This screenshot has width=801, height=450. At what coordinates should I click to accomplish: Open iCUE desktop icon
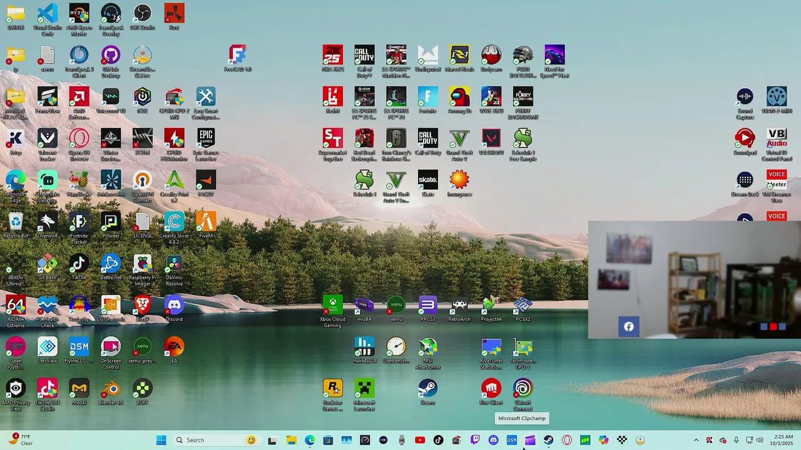[143, 101]
